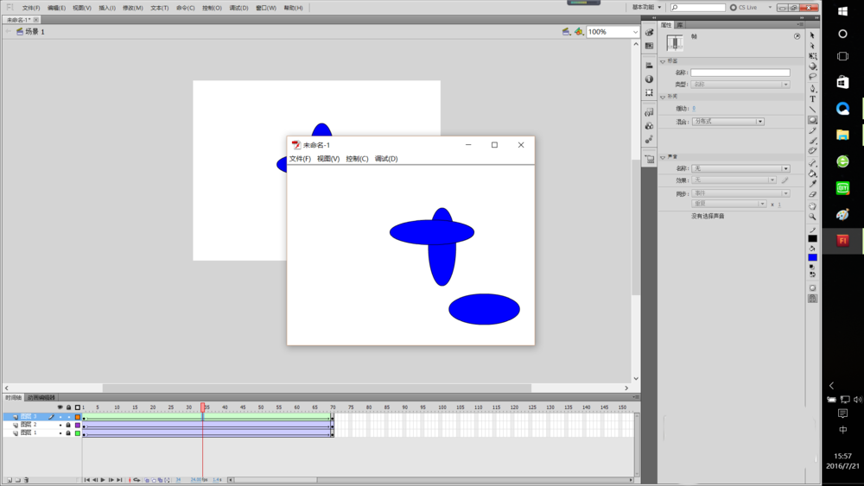The height and width of the screenshot is (486, 864).
Task: Toggle lock icon for all layers
Action: point(68,407)
